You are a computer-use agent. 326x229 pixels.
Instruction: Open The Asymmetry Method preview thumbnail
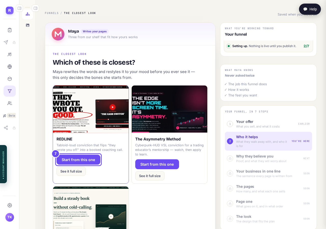click(x=169, y=109)
